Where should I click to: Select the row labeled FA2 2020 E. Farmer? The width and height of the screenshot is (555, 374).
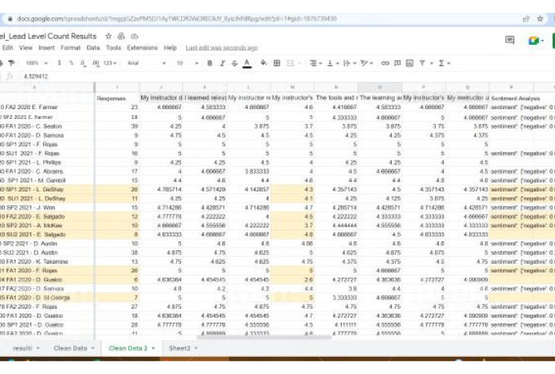point(47,107)
